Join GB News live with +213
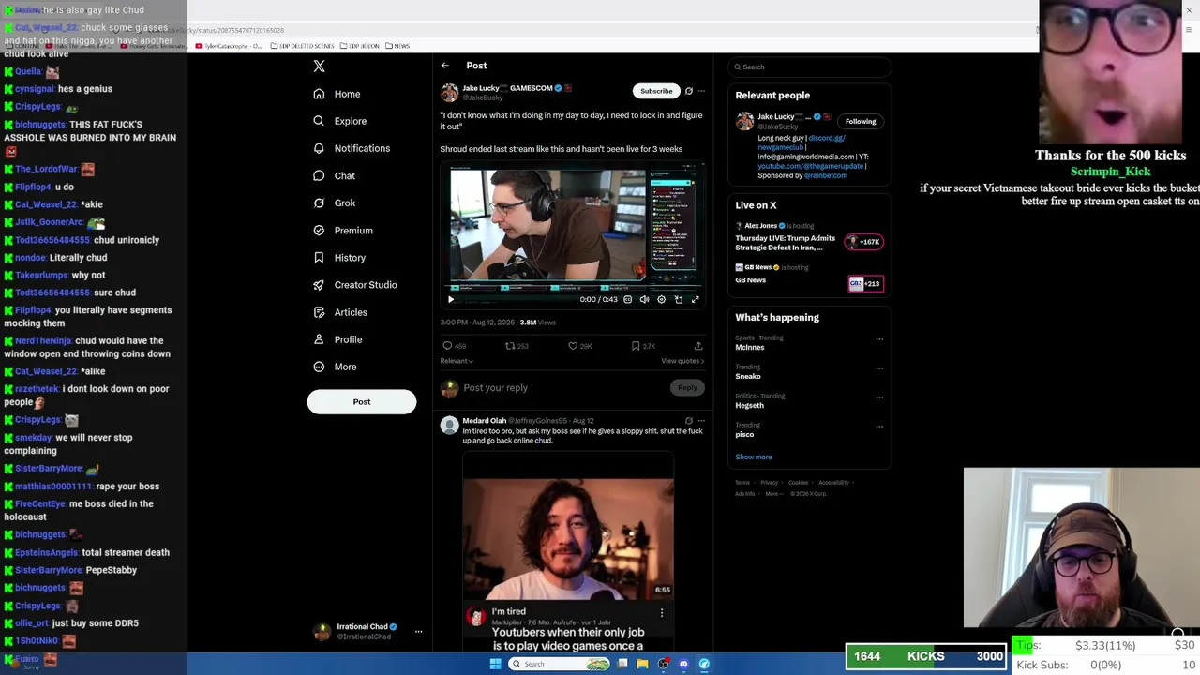This screenshot has height=675, width=1200. pyautogui.click(x=865, y=283)
